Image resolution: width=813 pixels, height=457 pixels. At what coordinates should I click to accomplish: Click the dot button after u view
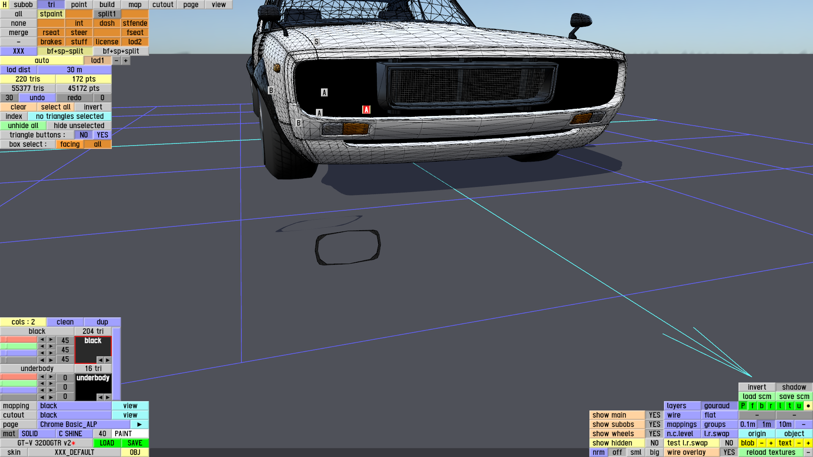coord(808,406)
